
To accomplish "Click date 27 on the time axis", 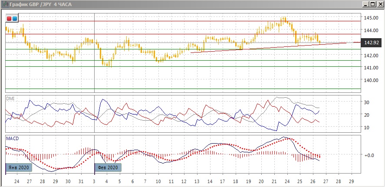I will tap(30, 181).
